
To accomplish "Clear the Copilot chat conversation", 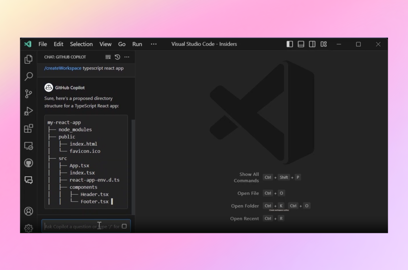I will pos(108,57).
